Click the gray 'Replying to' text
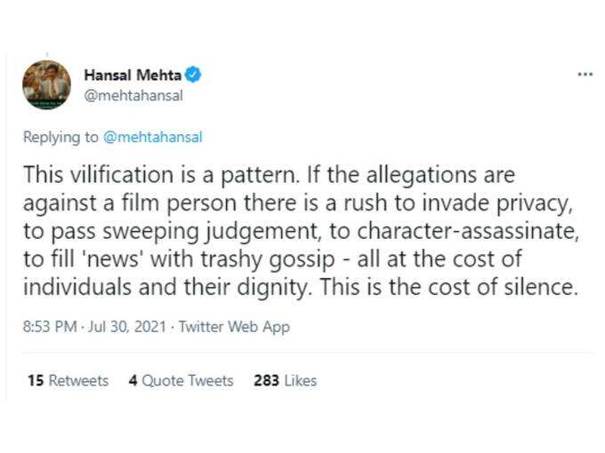This screenshot has width=605, height=453. click(61, 138)
